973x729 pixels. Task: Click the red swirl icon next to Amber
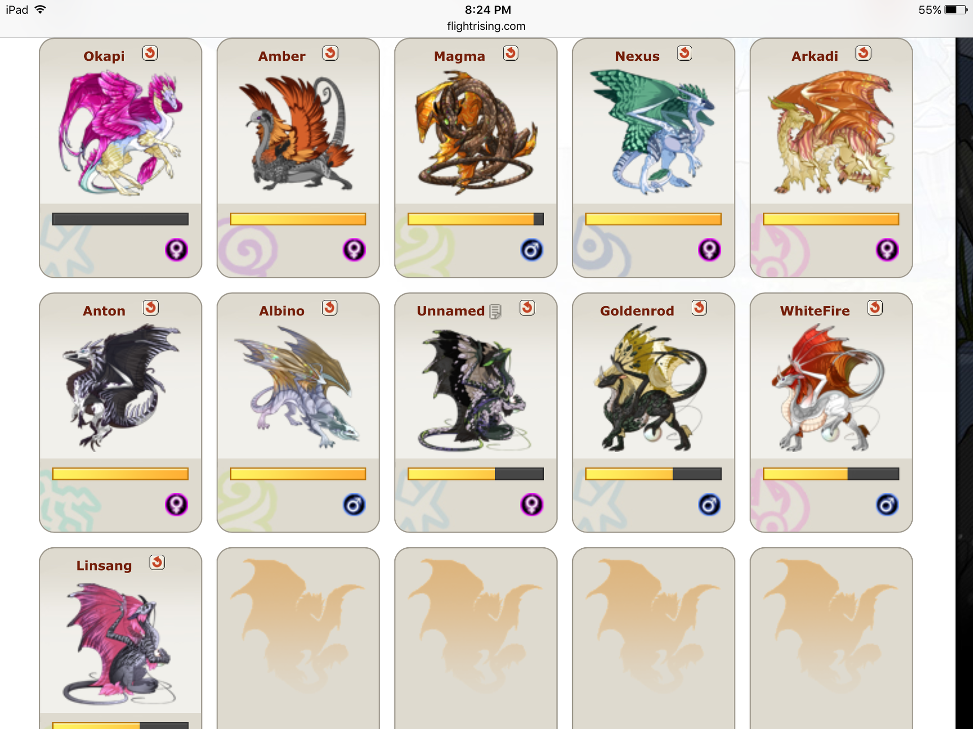[330, 53]
